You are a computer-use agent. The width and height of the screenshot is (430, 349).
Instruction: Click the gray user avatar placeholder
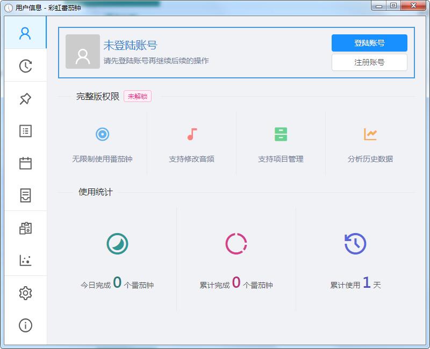tap(83, 52)
